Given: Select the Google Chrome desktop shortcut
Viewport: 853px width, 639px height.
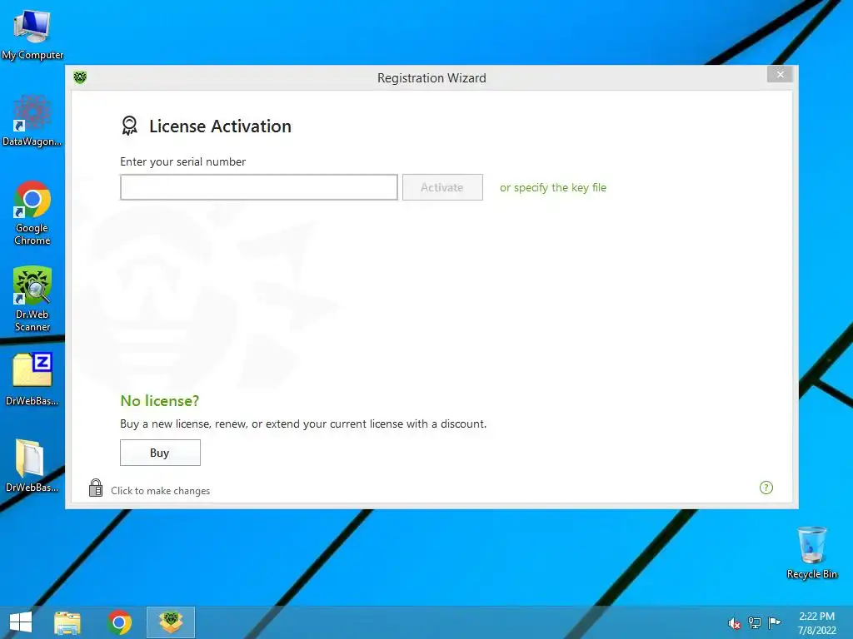Looking at the screenshot, I should [x=32, y=213].
